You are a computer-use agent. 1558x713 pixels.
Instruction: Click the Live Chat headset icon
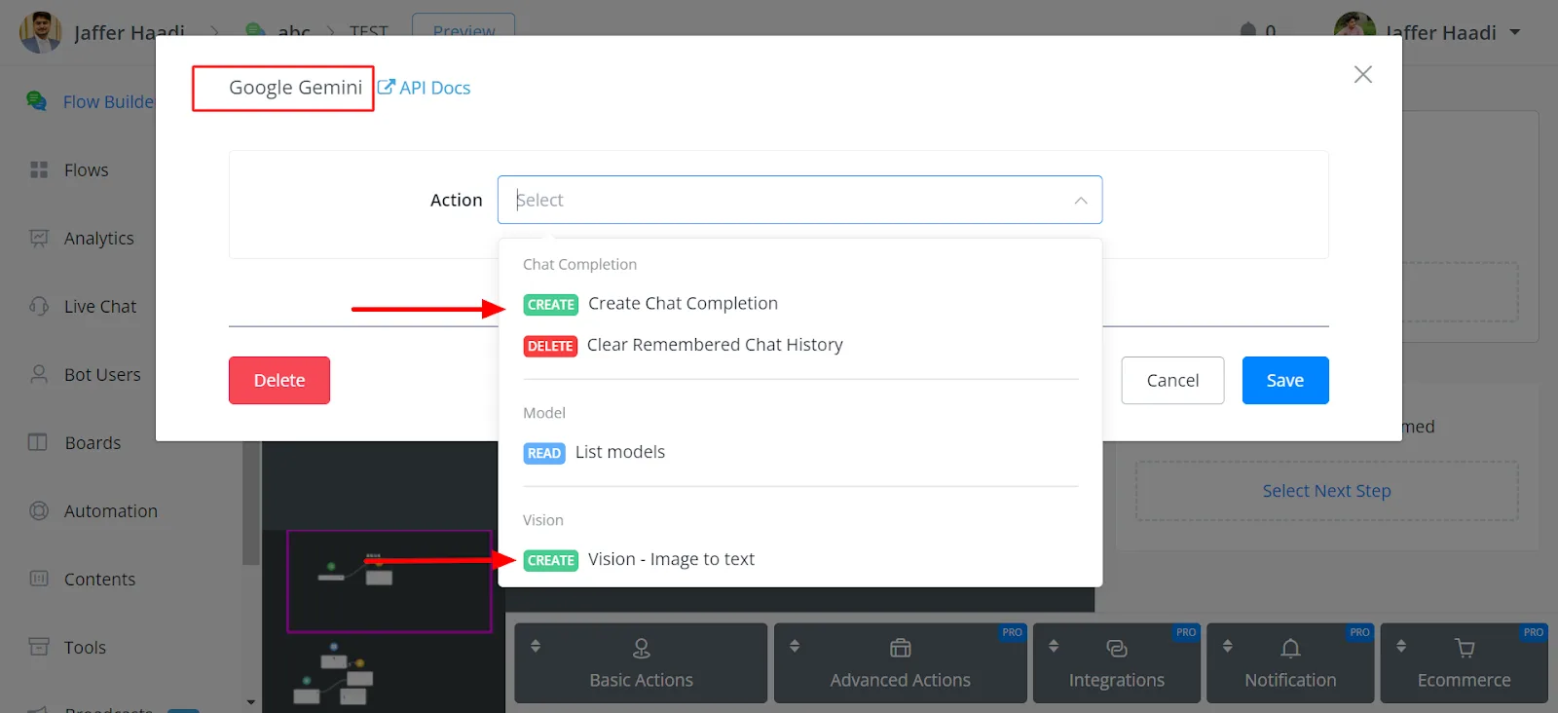coord(39,306)
